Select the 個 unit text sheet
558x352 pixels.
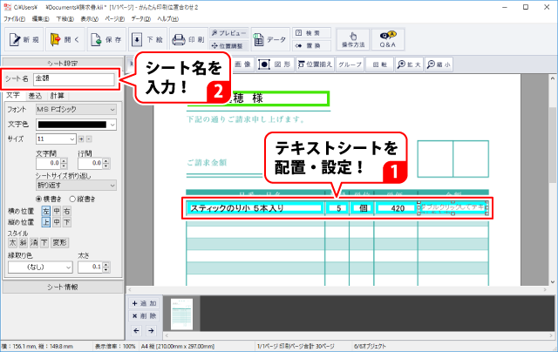[363, 208]
